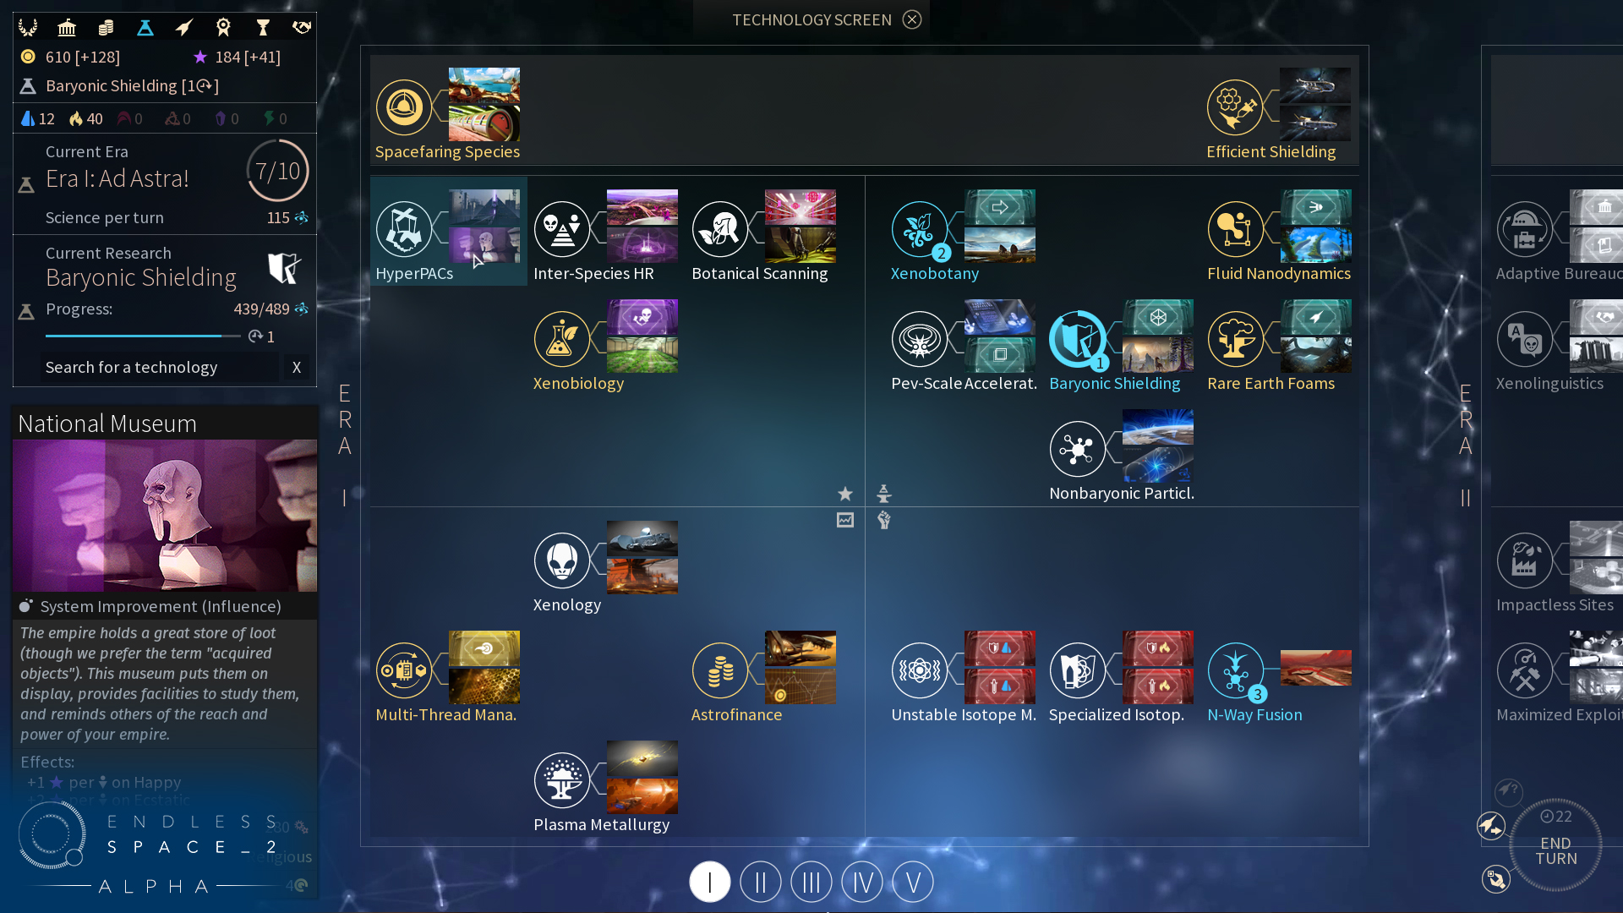Click Search for a technology field
This screenshot has width=1623, height=913.
160,366
